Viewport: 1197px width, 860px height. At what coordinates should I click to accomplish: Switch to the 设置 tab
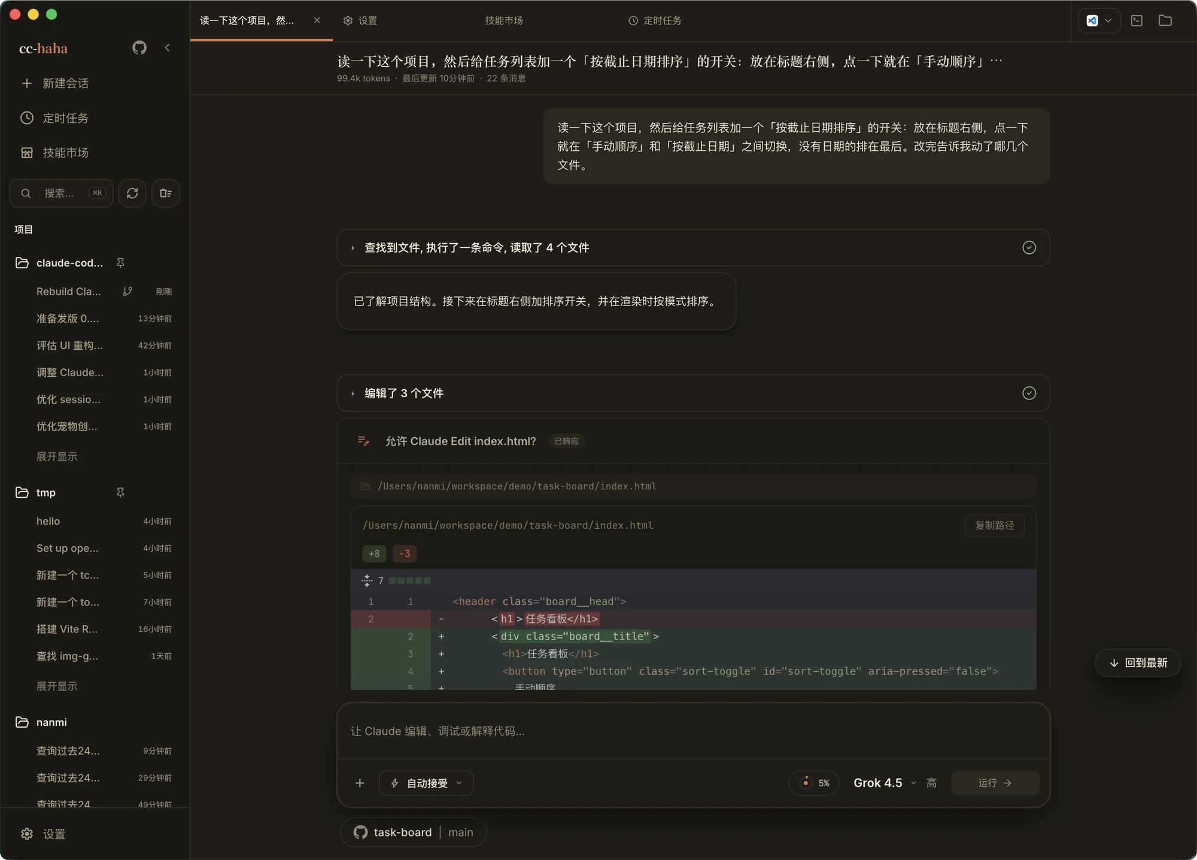[x=360, y=20]
